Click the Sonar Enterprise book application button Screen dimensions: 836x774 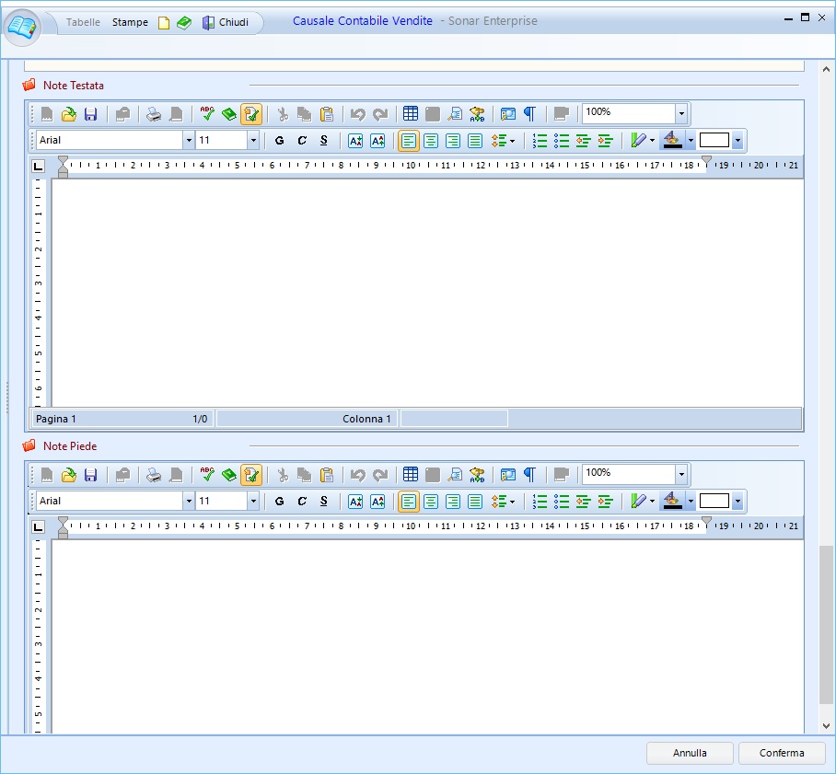23,27
